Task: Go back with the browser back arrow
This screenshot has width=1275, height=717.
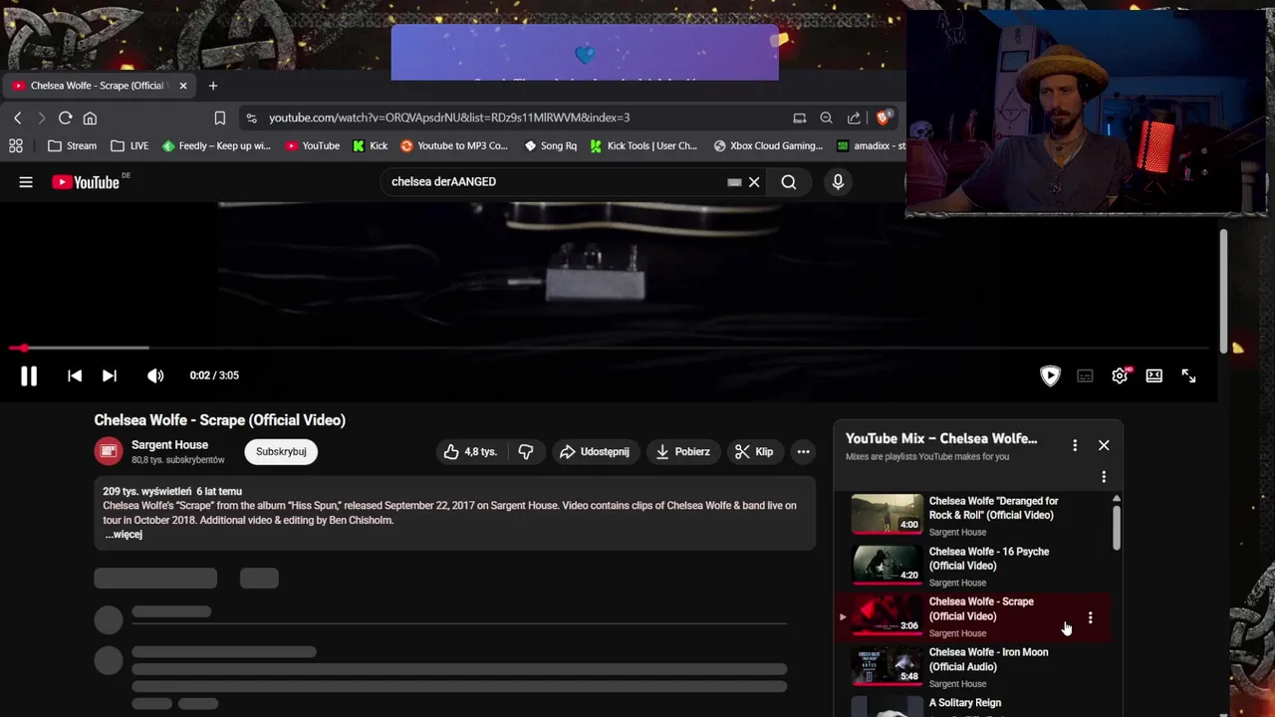Action: click(17, 118)
